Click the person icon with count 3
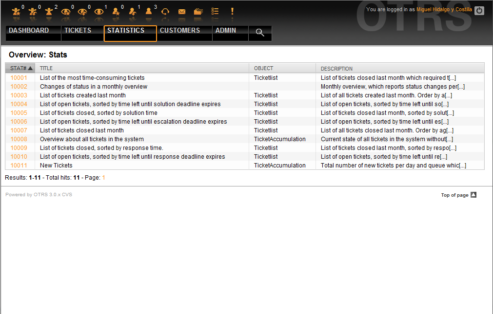The height and width of the screenshot is (314, 493). [x=149, y=12]
